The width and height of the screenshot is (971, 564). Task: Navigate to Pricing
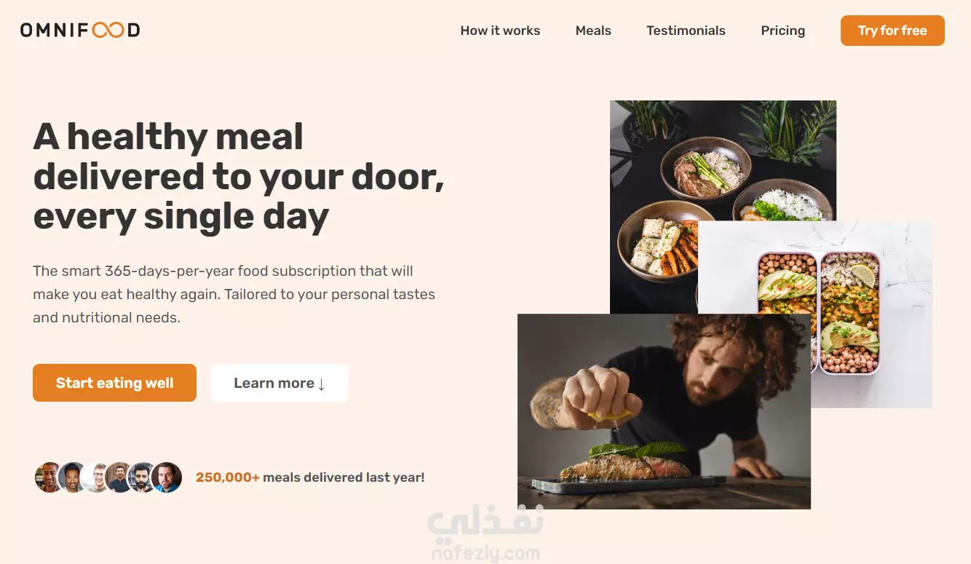pyautogui.click(x=782, y=31)
